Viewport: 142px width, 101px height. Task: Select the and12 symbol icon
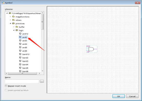pyautogui.click(x=20, y=34)
